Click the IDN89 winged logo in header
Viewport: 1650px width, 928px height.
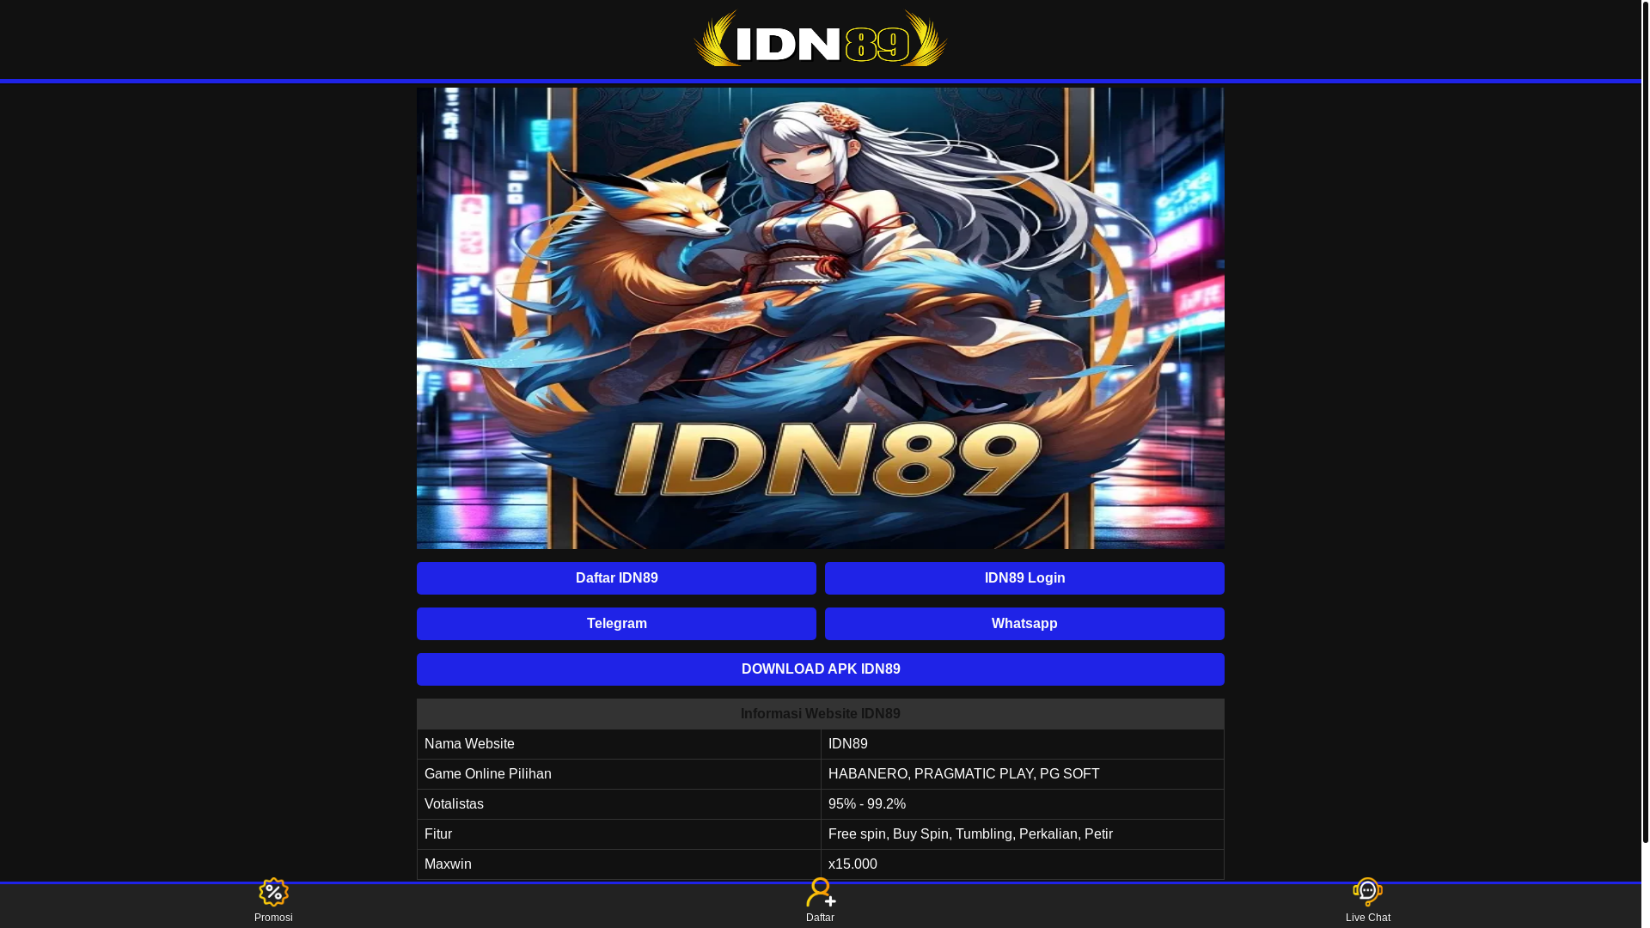click(821, 39)
